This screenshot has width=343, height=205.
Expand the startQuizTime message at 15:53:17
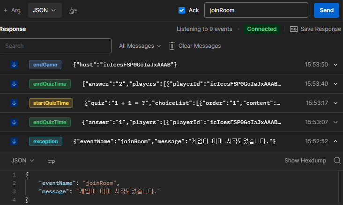[x=336, y=103]
